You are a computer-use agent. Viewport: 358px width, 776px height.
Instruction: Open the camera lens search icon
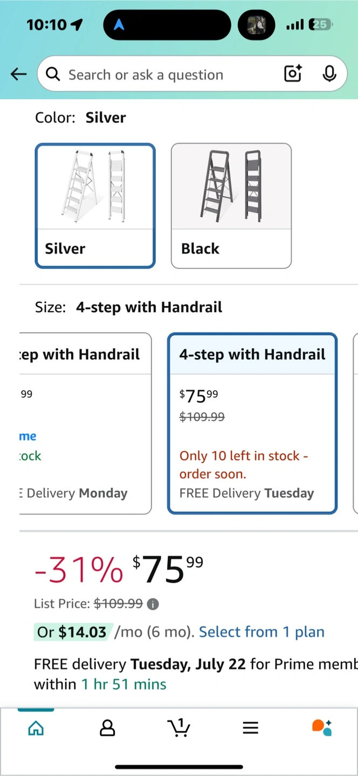(x=293, y=74)
